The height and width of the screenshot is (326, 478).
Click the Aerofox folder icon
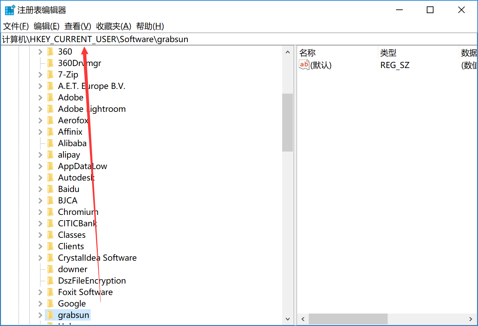tap(50, 120)
